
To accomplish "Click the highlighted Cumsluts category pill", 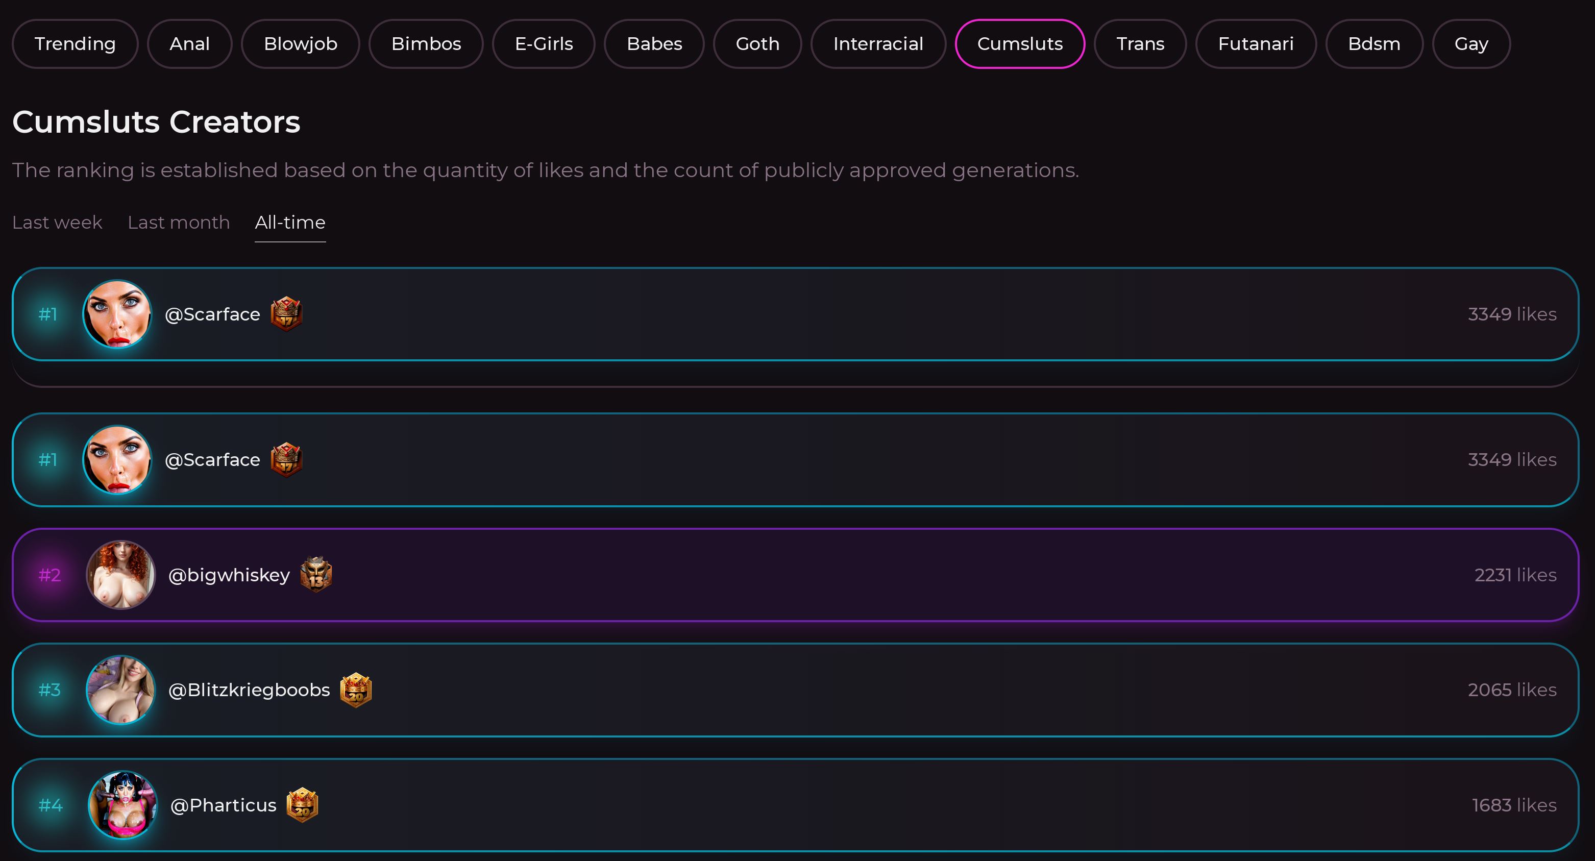I will tap(1020, 44).
